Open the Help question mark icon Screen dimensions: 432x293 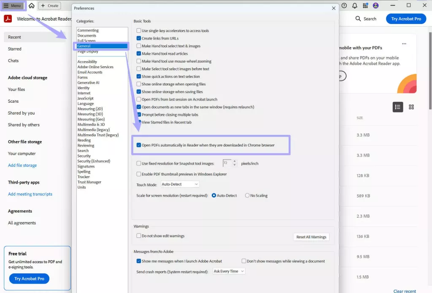(x=343, y=5)
